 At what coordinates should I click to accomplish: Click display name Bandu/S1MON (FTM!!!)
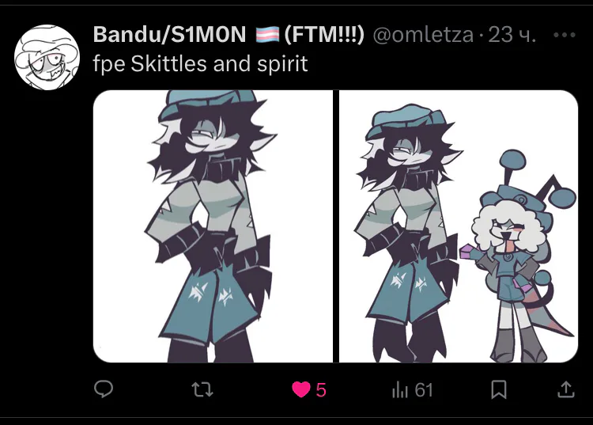pos(229,35)
